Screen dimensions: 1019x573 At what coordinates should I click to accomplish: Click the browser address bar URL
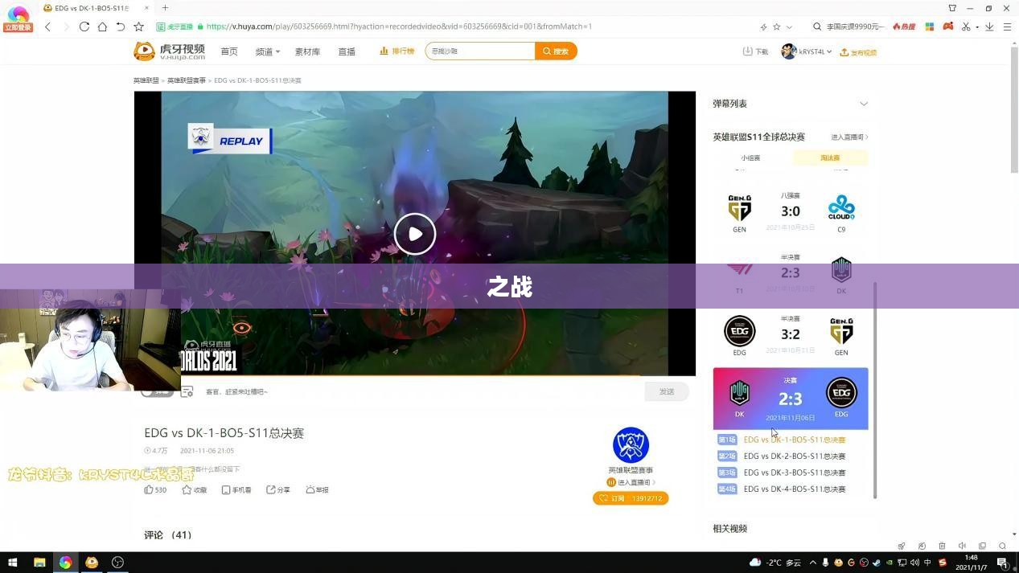[x=399, y=27]
